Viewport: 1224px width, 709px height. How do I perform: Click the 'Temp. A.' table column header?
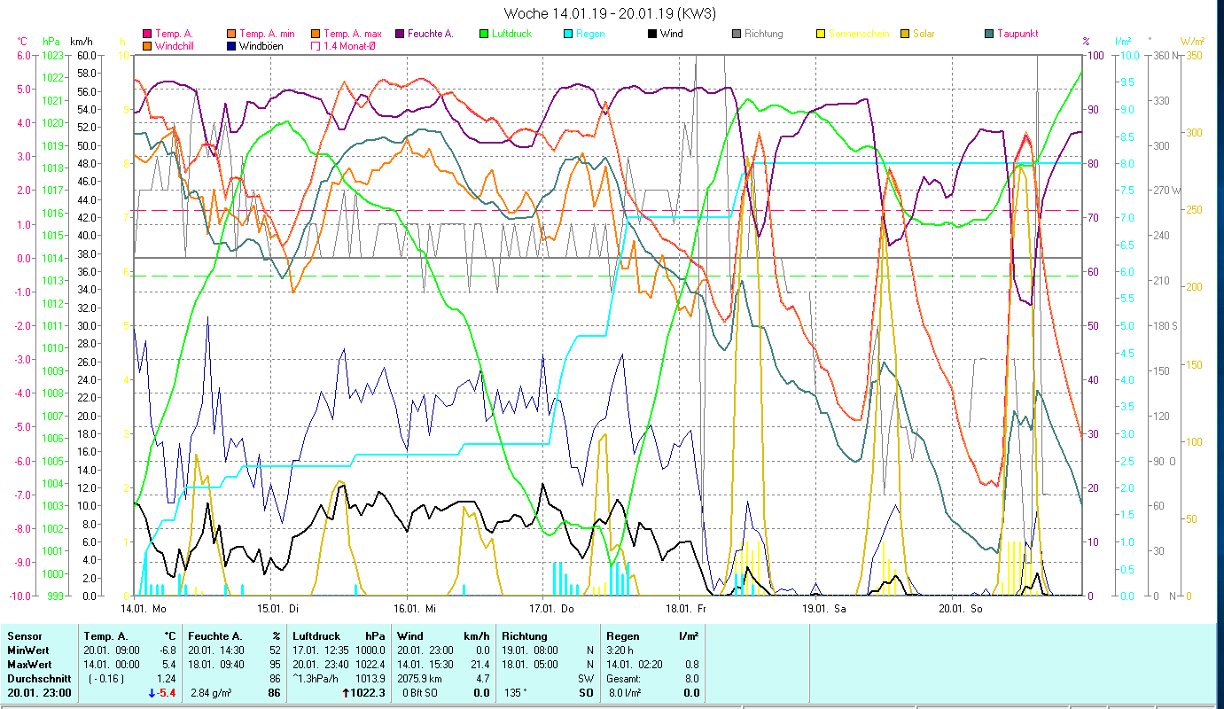105,636
